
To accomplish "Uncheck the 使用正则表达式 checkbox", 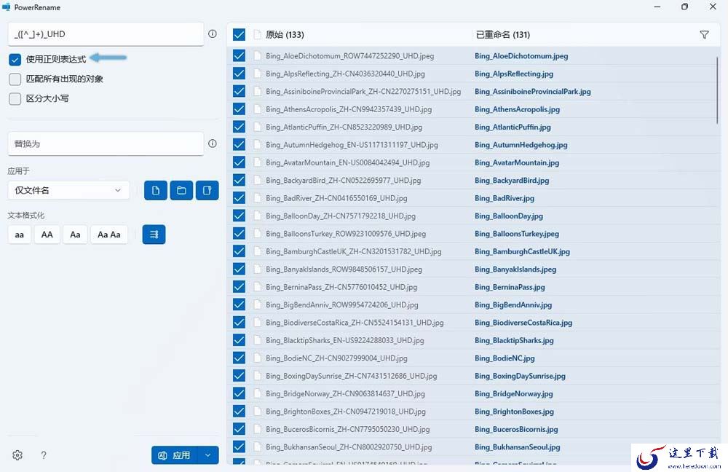I will pos(15,60).
